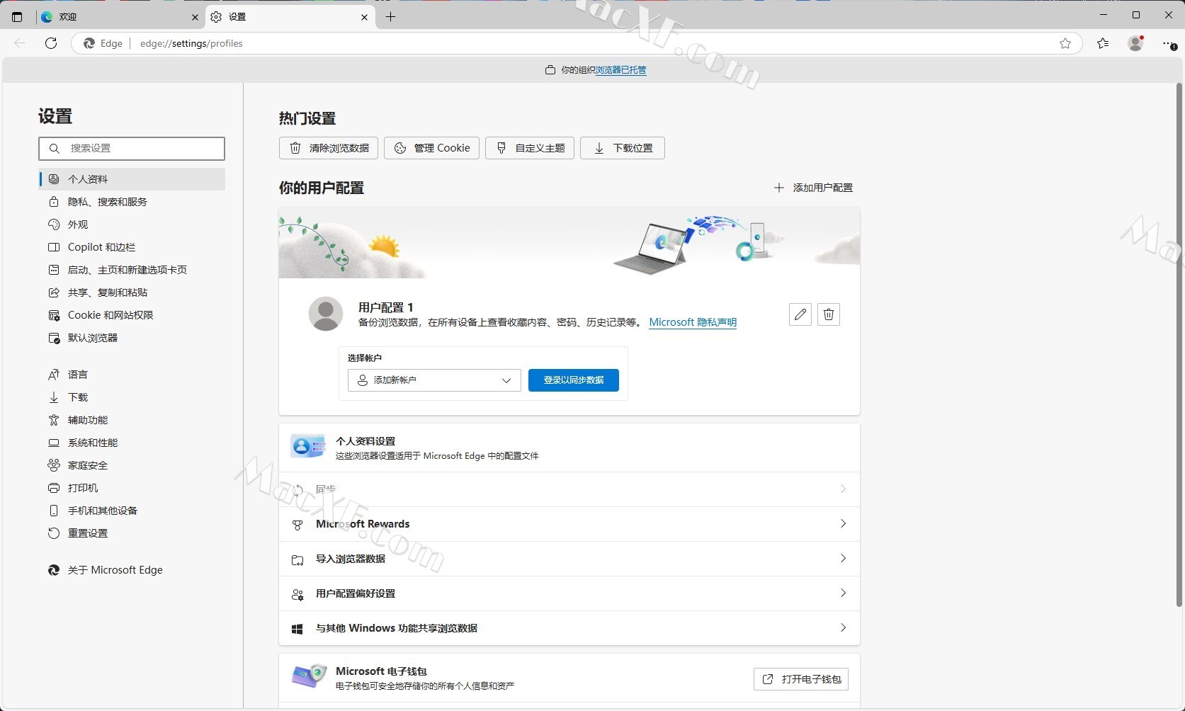1185x711 pixels.
Task: Open the profile avatar in toolbar
Action: (x=1135, y=43)
